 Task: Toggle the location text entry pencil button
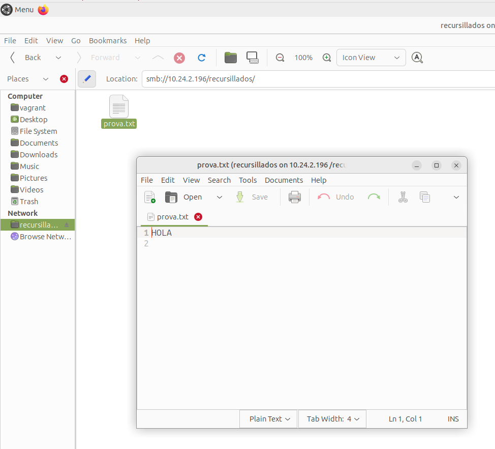(87, 79)
